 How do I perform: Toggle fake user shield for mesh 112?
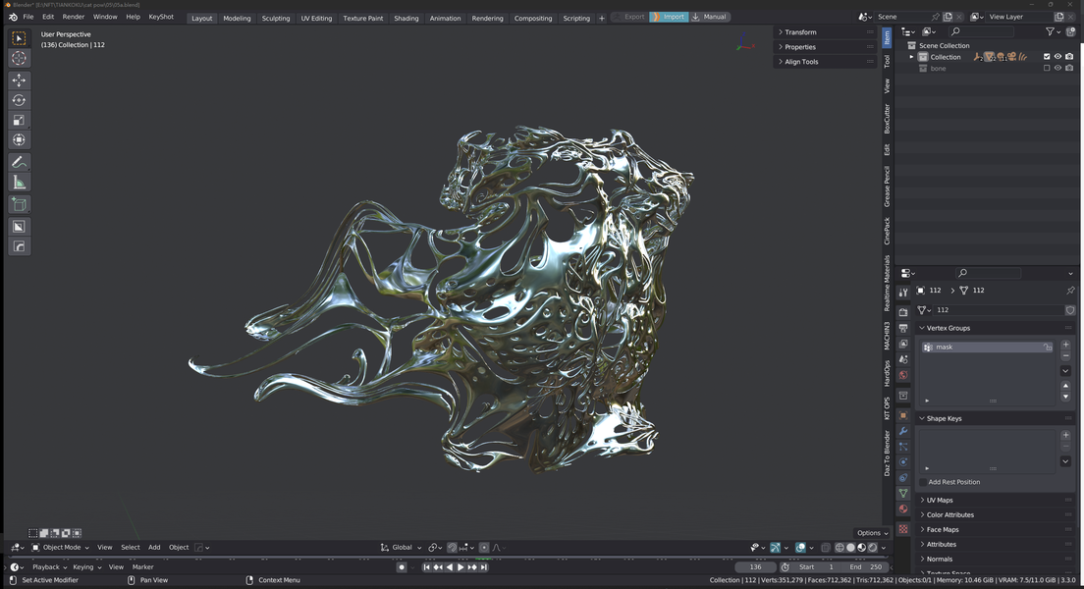click(x=1070, y=309)
